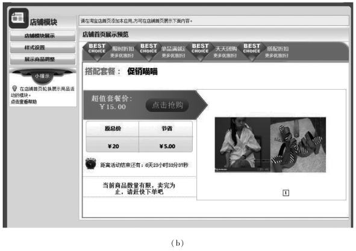Click the 点击抢购 buy now button
This screenshot has width=356, height=251.
(x=167, y=105)
